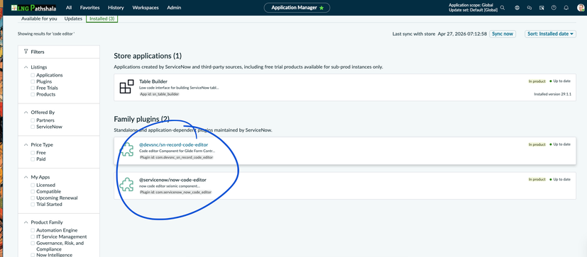This screenshot has width=587, height=257.
Task: Click the Sync now button
Action: [x=503, y=33]
